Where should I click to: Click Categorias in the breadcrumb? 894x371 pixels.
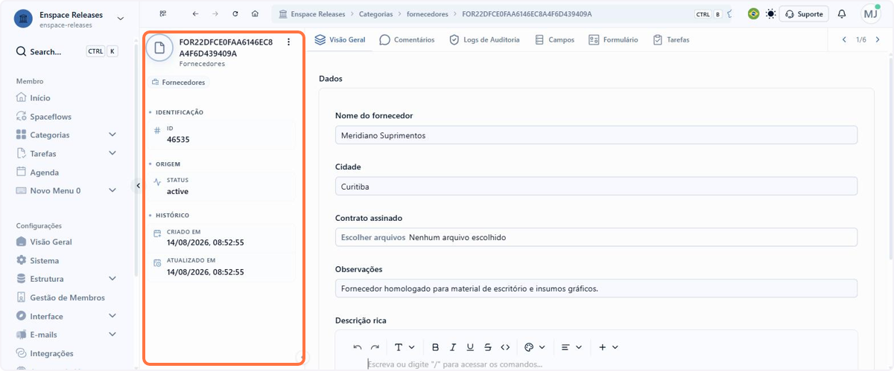click(x=376, y=14)
